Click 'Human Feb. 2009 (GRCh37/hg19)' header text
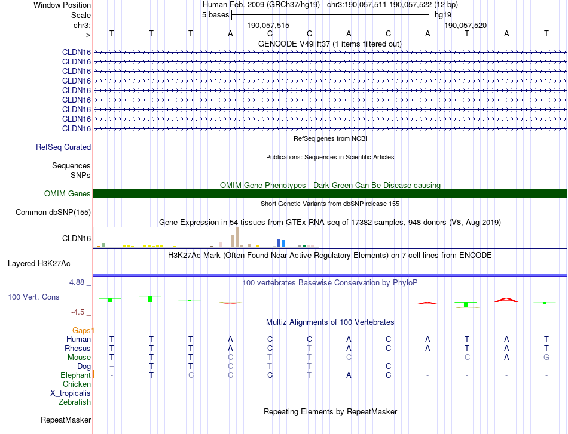Image resolution: width=568 pixels, height=434 pixels. click(261, 5)
